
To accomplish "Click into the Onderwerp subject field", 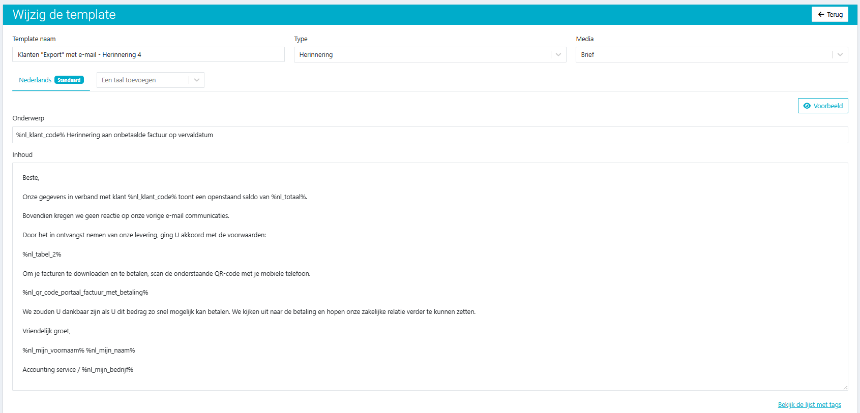I will pyautogui.click(x=430, y=135).
